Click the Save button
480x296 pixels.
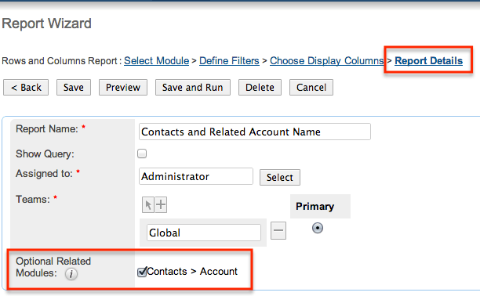click(74, 88)
